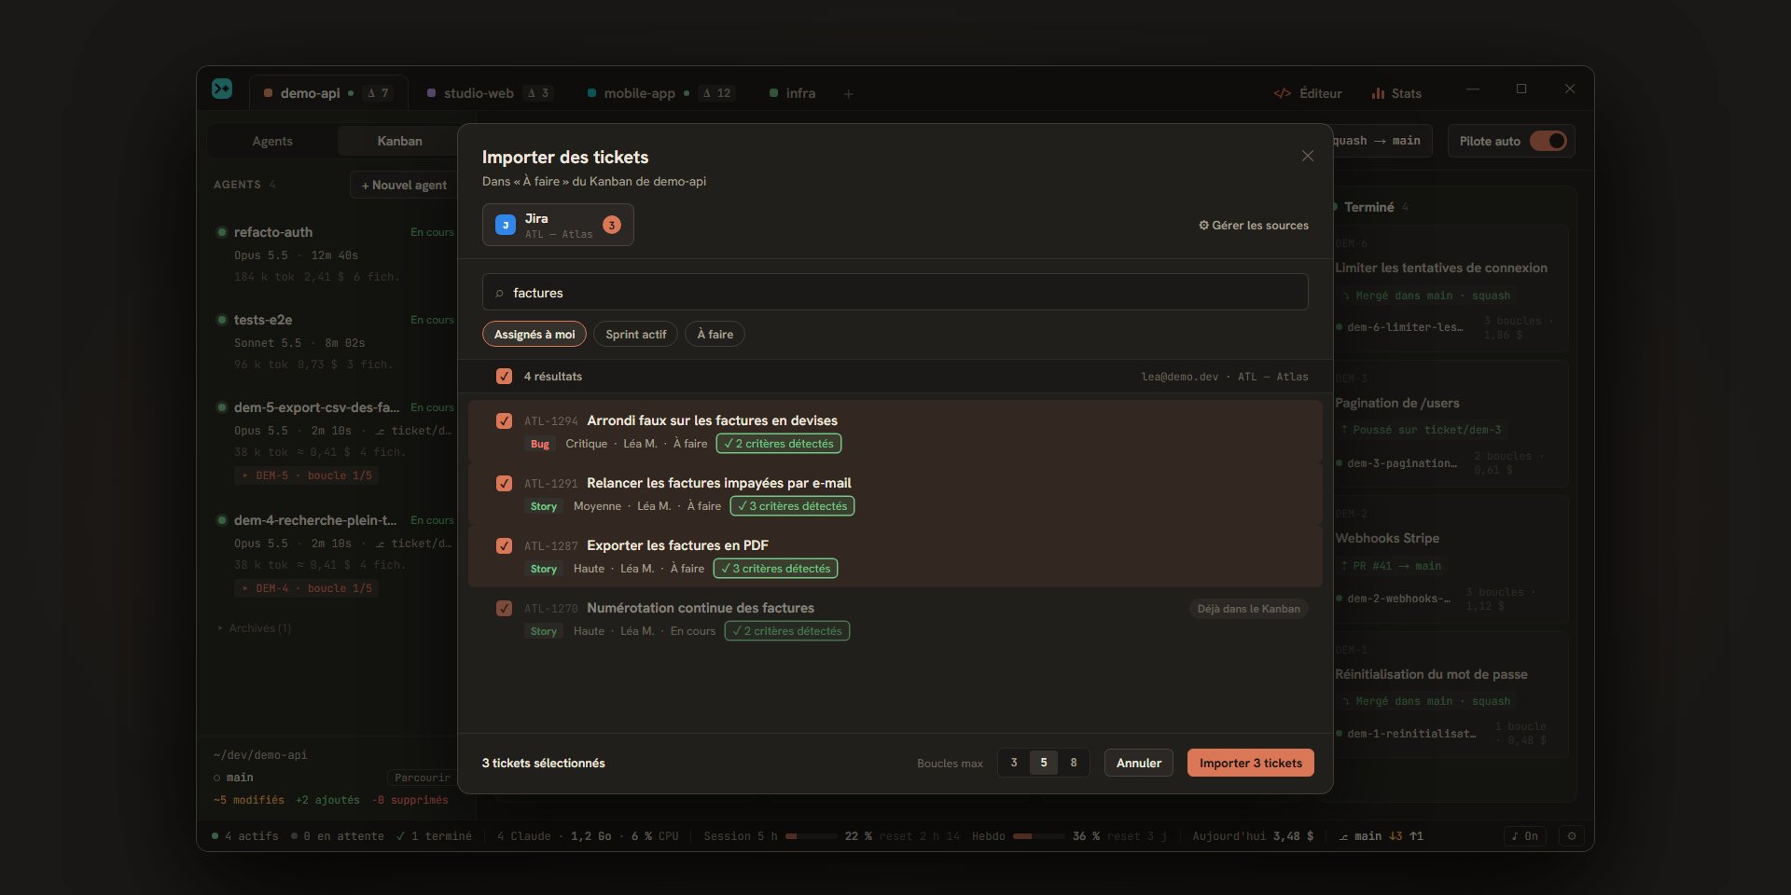Click the magnifier icon in the search field
The height and width of the screenshot is (895, 1791).
499,293
